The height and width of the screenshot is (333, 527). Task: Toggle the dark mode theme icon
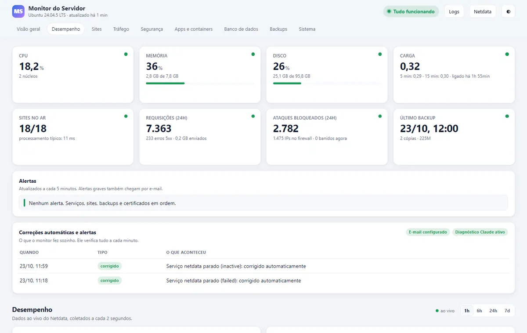[508, 11]
